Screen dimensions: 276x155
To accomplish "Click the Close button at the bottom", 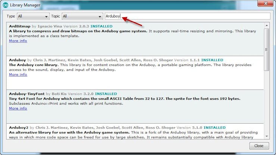I will (x=259, y=146).
